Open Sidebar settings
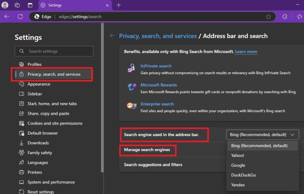This screenshot has height=194, width=304. coord(35,94)
